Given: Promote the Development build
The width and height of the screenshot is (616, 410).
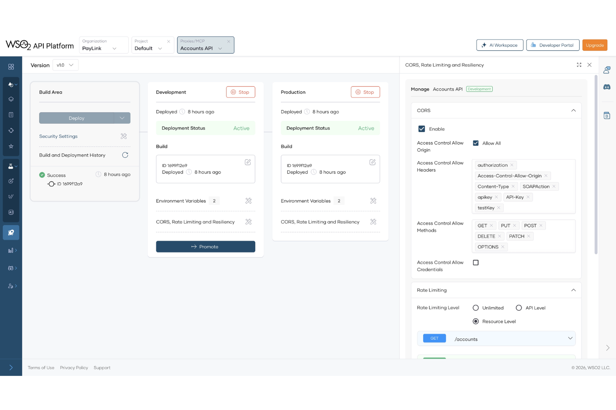Looking at the screenshot, I should (206, 247).
